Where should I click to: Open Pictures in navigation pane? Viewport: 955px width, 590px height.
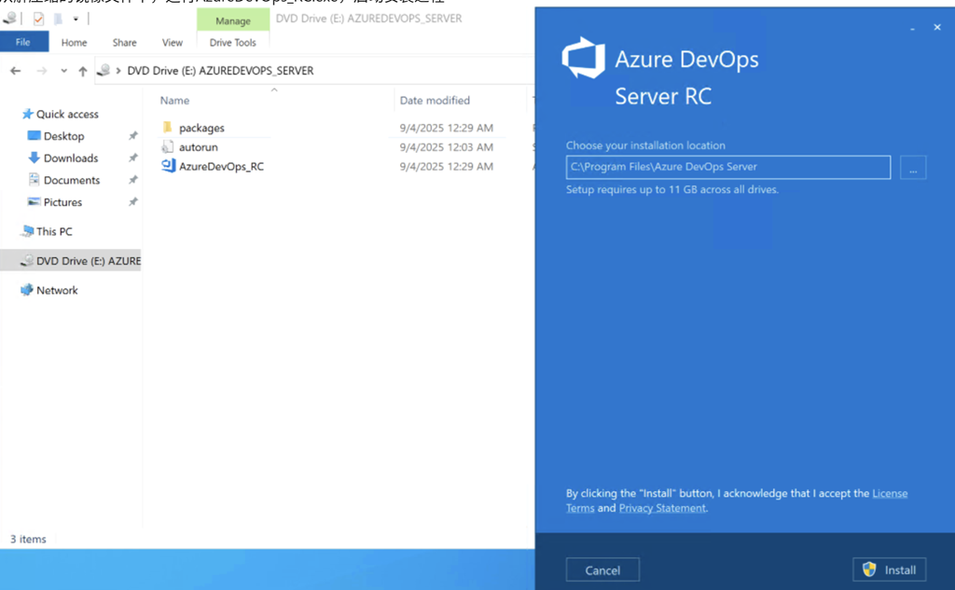(62, 201)
